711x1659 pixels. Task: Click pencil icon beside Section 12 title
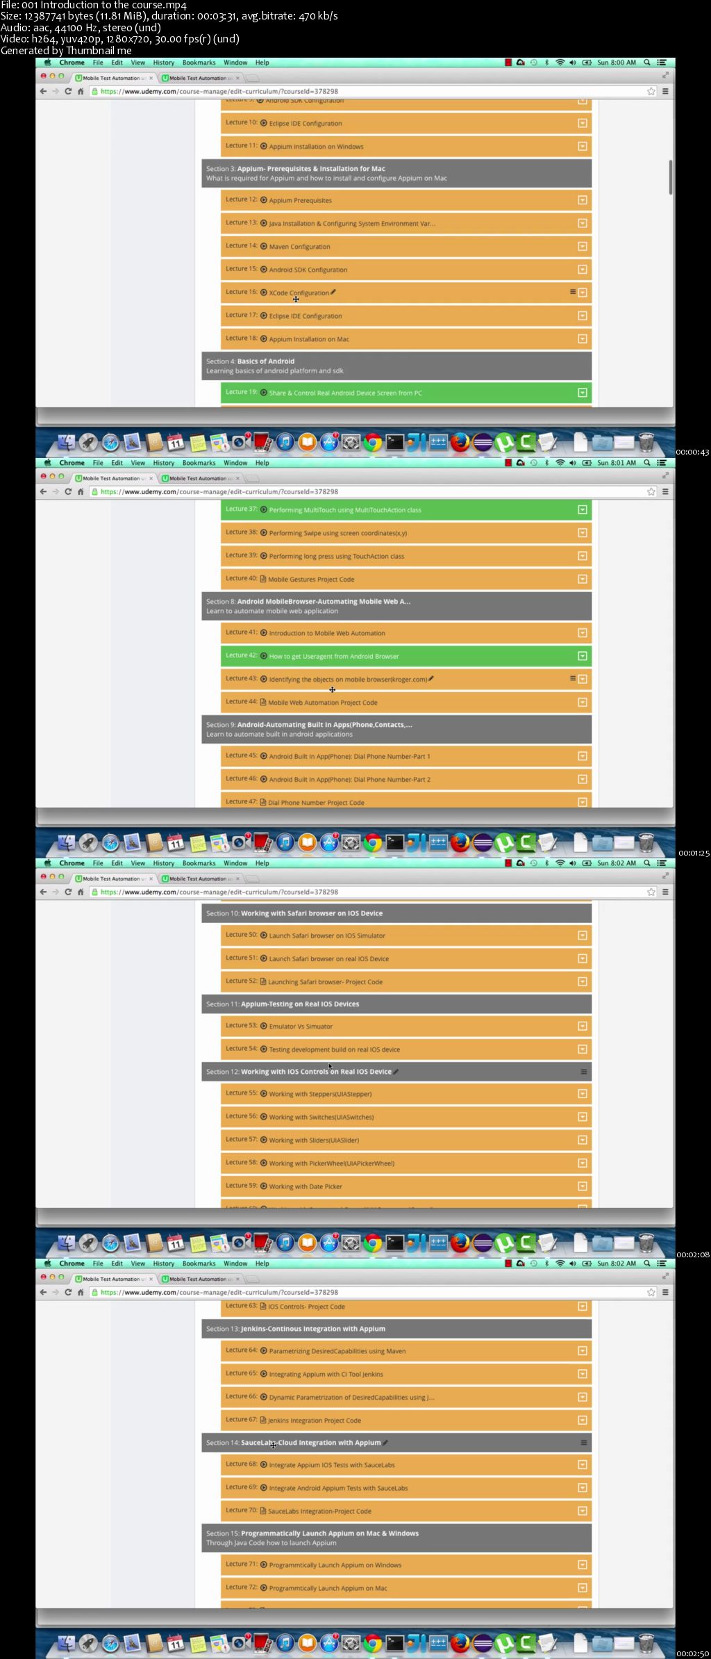point(396,1071)
